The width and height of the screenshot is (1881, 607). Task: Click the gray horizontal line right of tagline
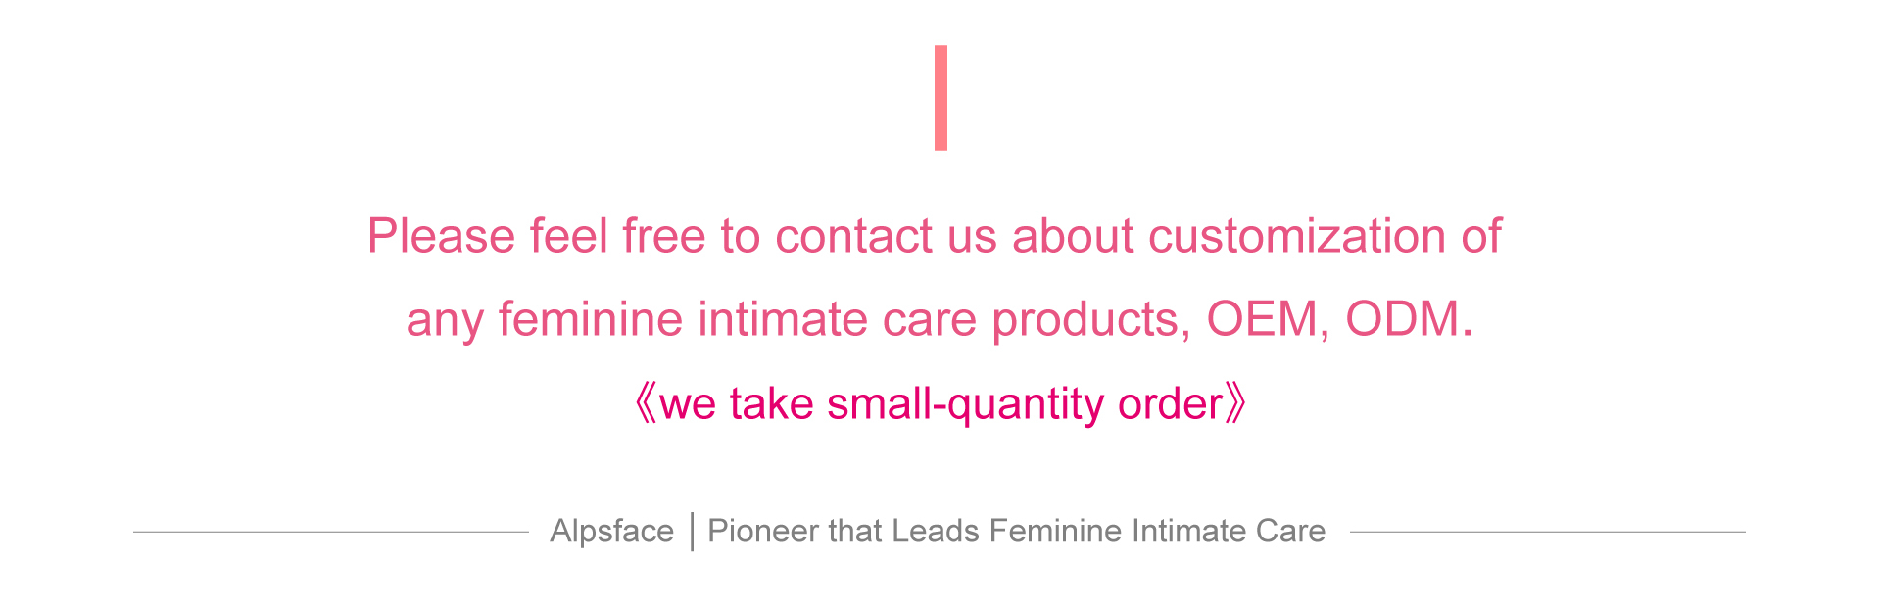(1547, 532)
